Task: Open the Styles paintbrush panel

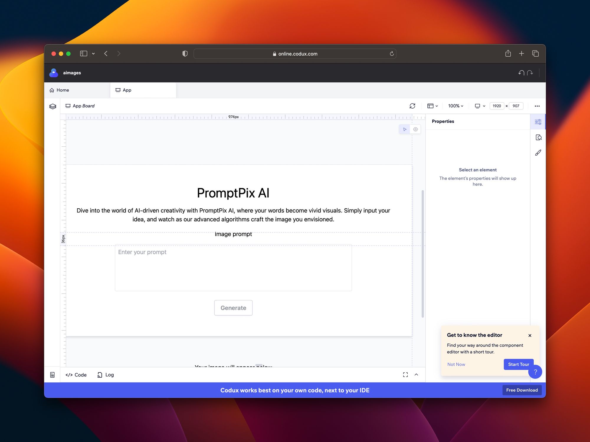Action: [538, 153]
